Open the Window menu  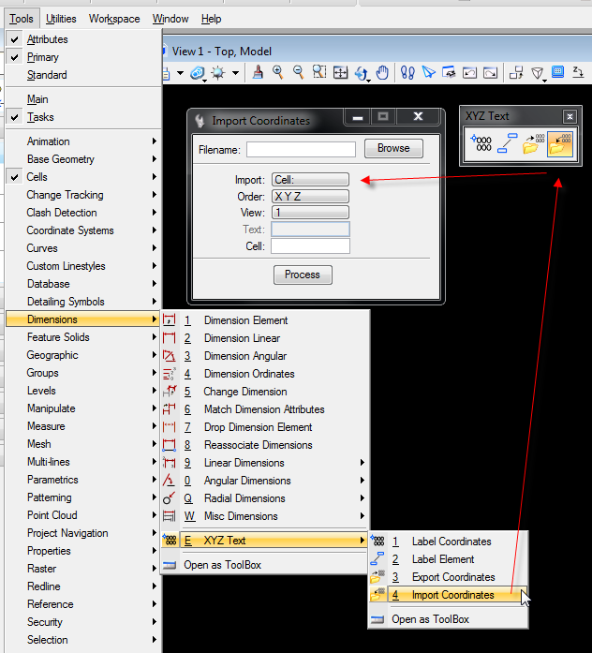[x=170, y=19]
